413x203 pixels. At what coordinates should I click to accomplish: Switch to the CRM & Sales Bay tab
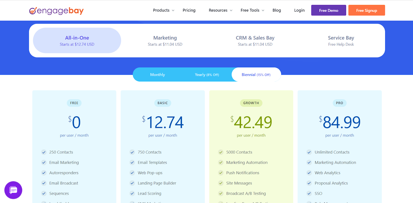point(255,40)
